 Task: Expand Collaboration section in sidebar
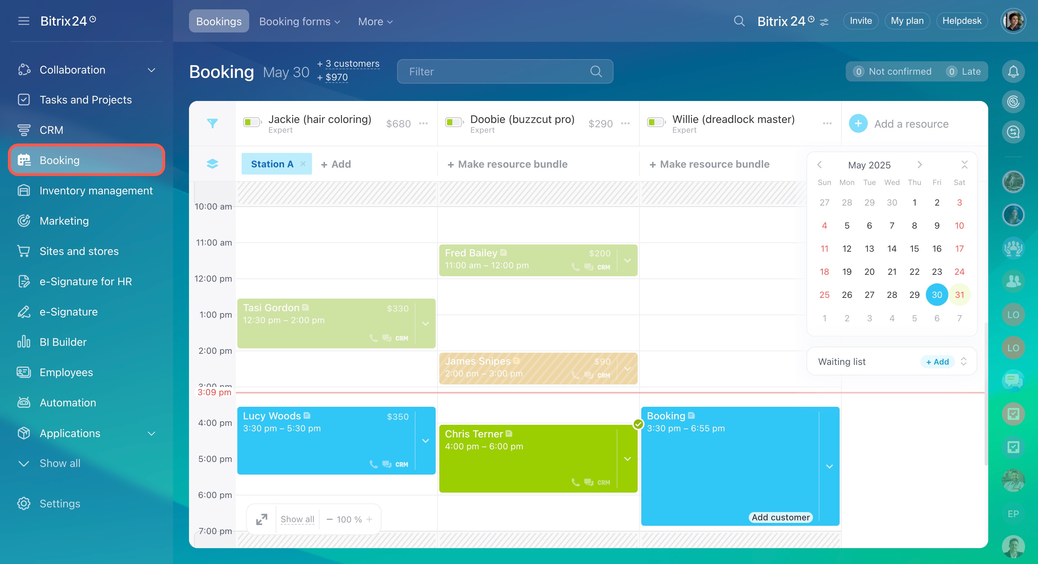point(151,70)
